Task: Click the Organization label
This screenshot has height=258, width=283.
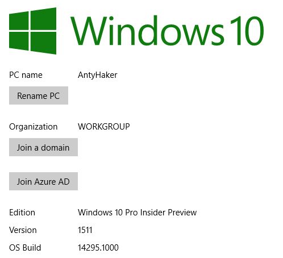Action: tap(34, 127)
